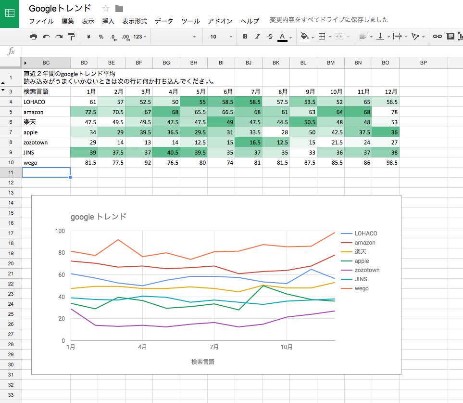Open the fill color picker
463x403 pixels.
click(x=304, y=37)
